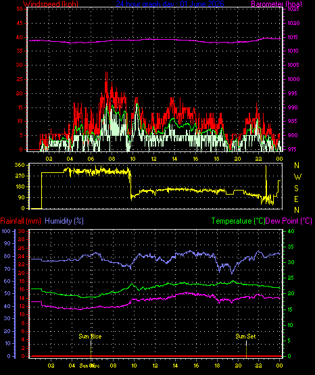Click the 'Barometer (hpa)' axis title
315x375 pixels.
click(x=276, y=4)
